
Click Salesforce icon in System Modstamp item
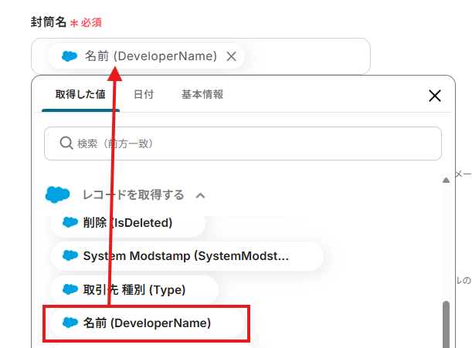[70, 256]
